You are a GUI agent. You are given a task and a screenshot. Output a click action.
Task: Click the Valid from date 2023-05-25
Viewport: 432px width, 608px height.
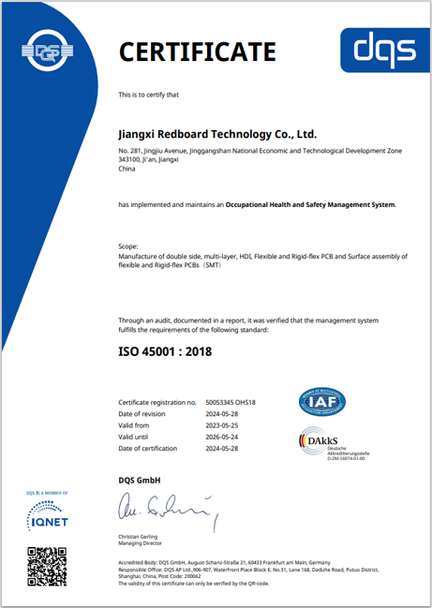click(x=222, y=425)
